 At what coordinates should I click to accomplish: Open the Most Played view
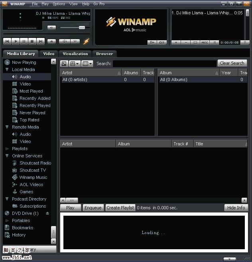(31, 91)
